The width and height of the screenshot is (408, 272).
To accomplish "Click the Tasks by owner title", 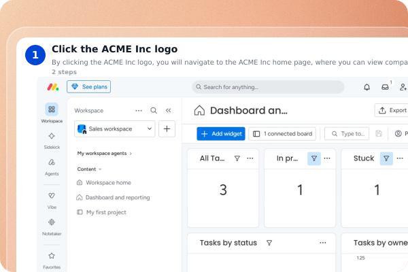I will pyautogui.click(x=381, y=243).
